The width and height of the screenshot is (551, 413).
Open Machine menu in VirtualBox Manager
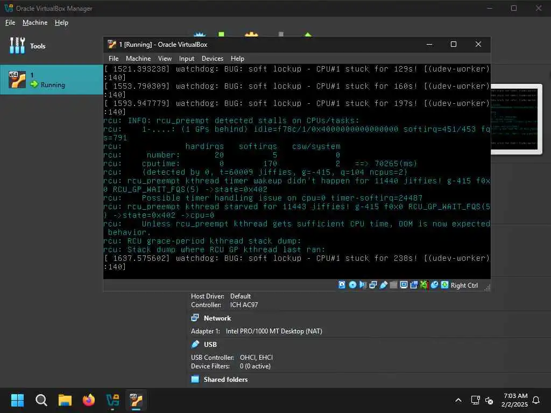point(35,23)
